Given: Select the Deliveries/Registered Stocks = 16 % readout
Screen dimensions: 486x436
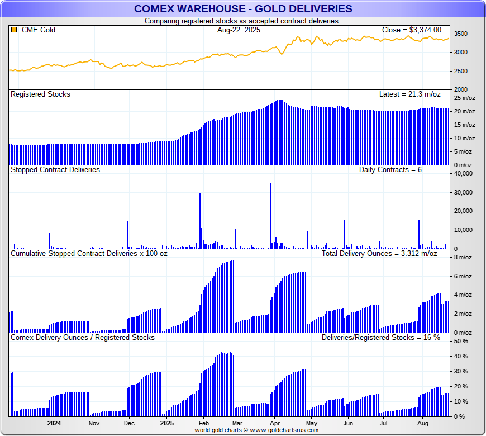Looking at the screenshot, I should coord(380,338).
